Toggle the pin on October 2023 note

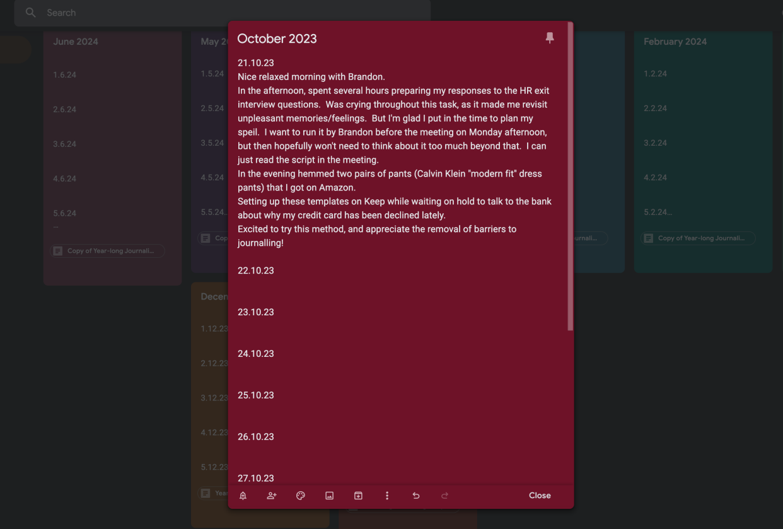[x=550, y=38]
